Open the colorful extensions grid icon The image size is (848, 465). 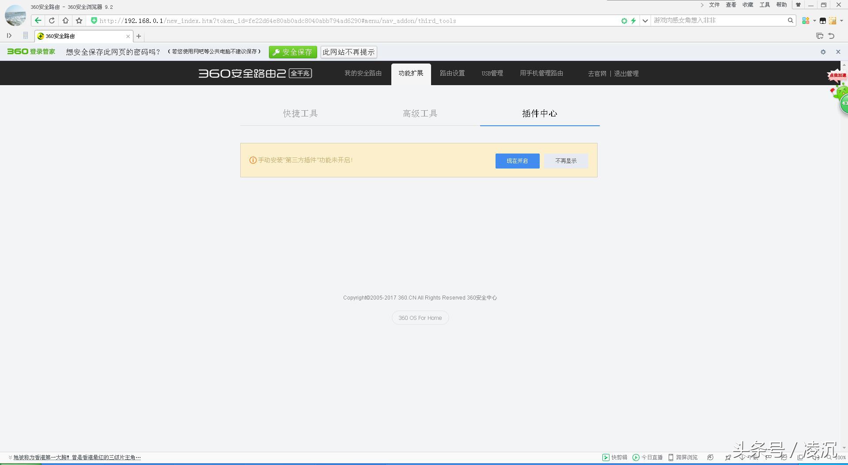coord(806,21)
